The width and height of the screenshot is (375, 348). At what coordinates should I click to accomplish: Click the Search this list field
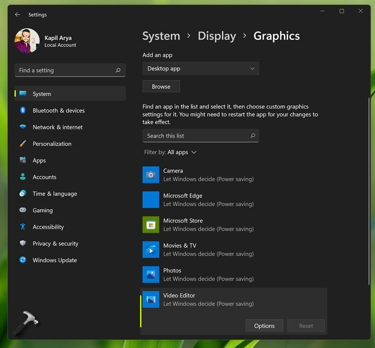coord(196,136)
